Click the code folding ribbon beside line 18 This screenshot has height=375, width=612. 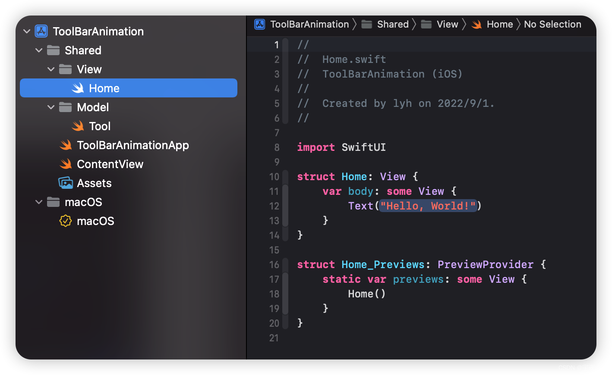coord(285,294)
